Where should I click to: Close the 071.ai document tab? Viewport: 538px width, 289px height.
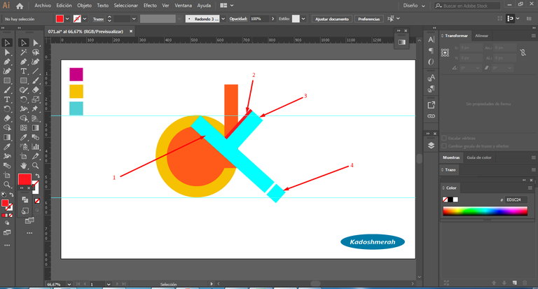pyautogui.click(x=131, y=31)
